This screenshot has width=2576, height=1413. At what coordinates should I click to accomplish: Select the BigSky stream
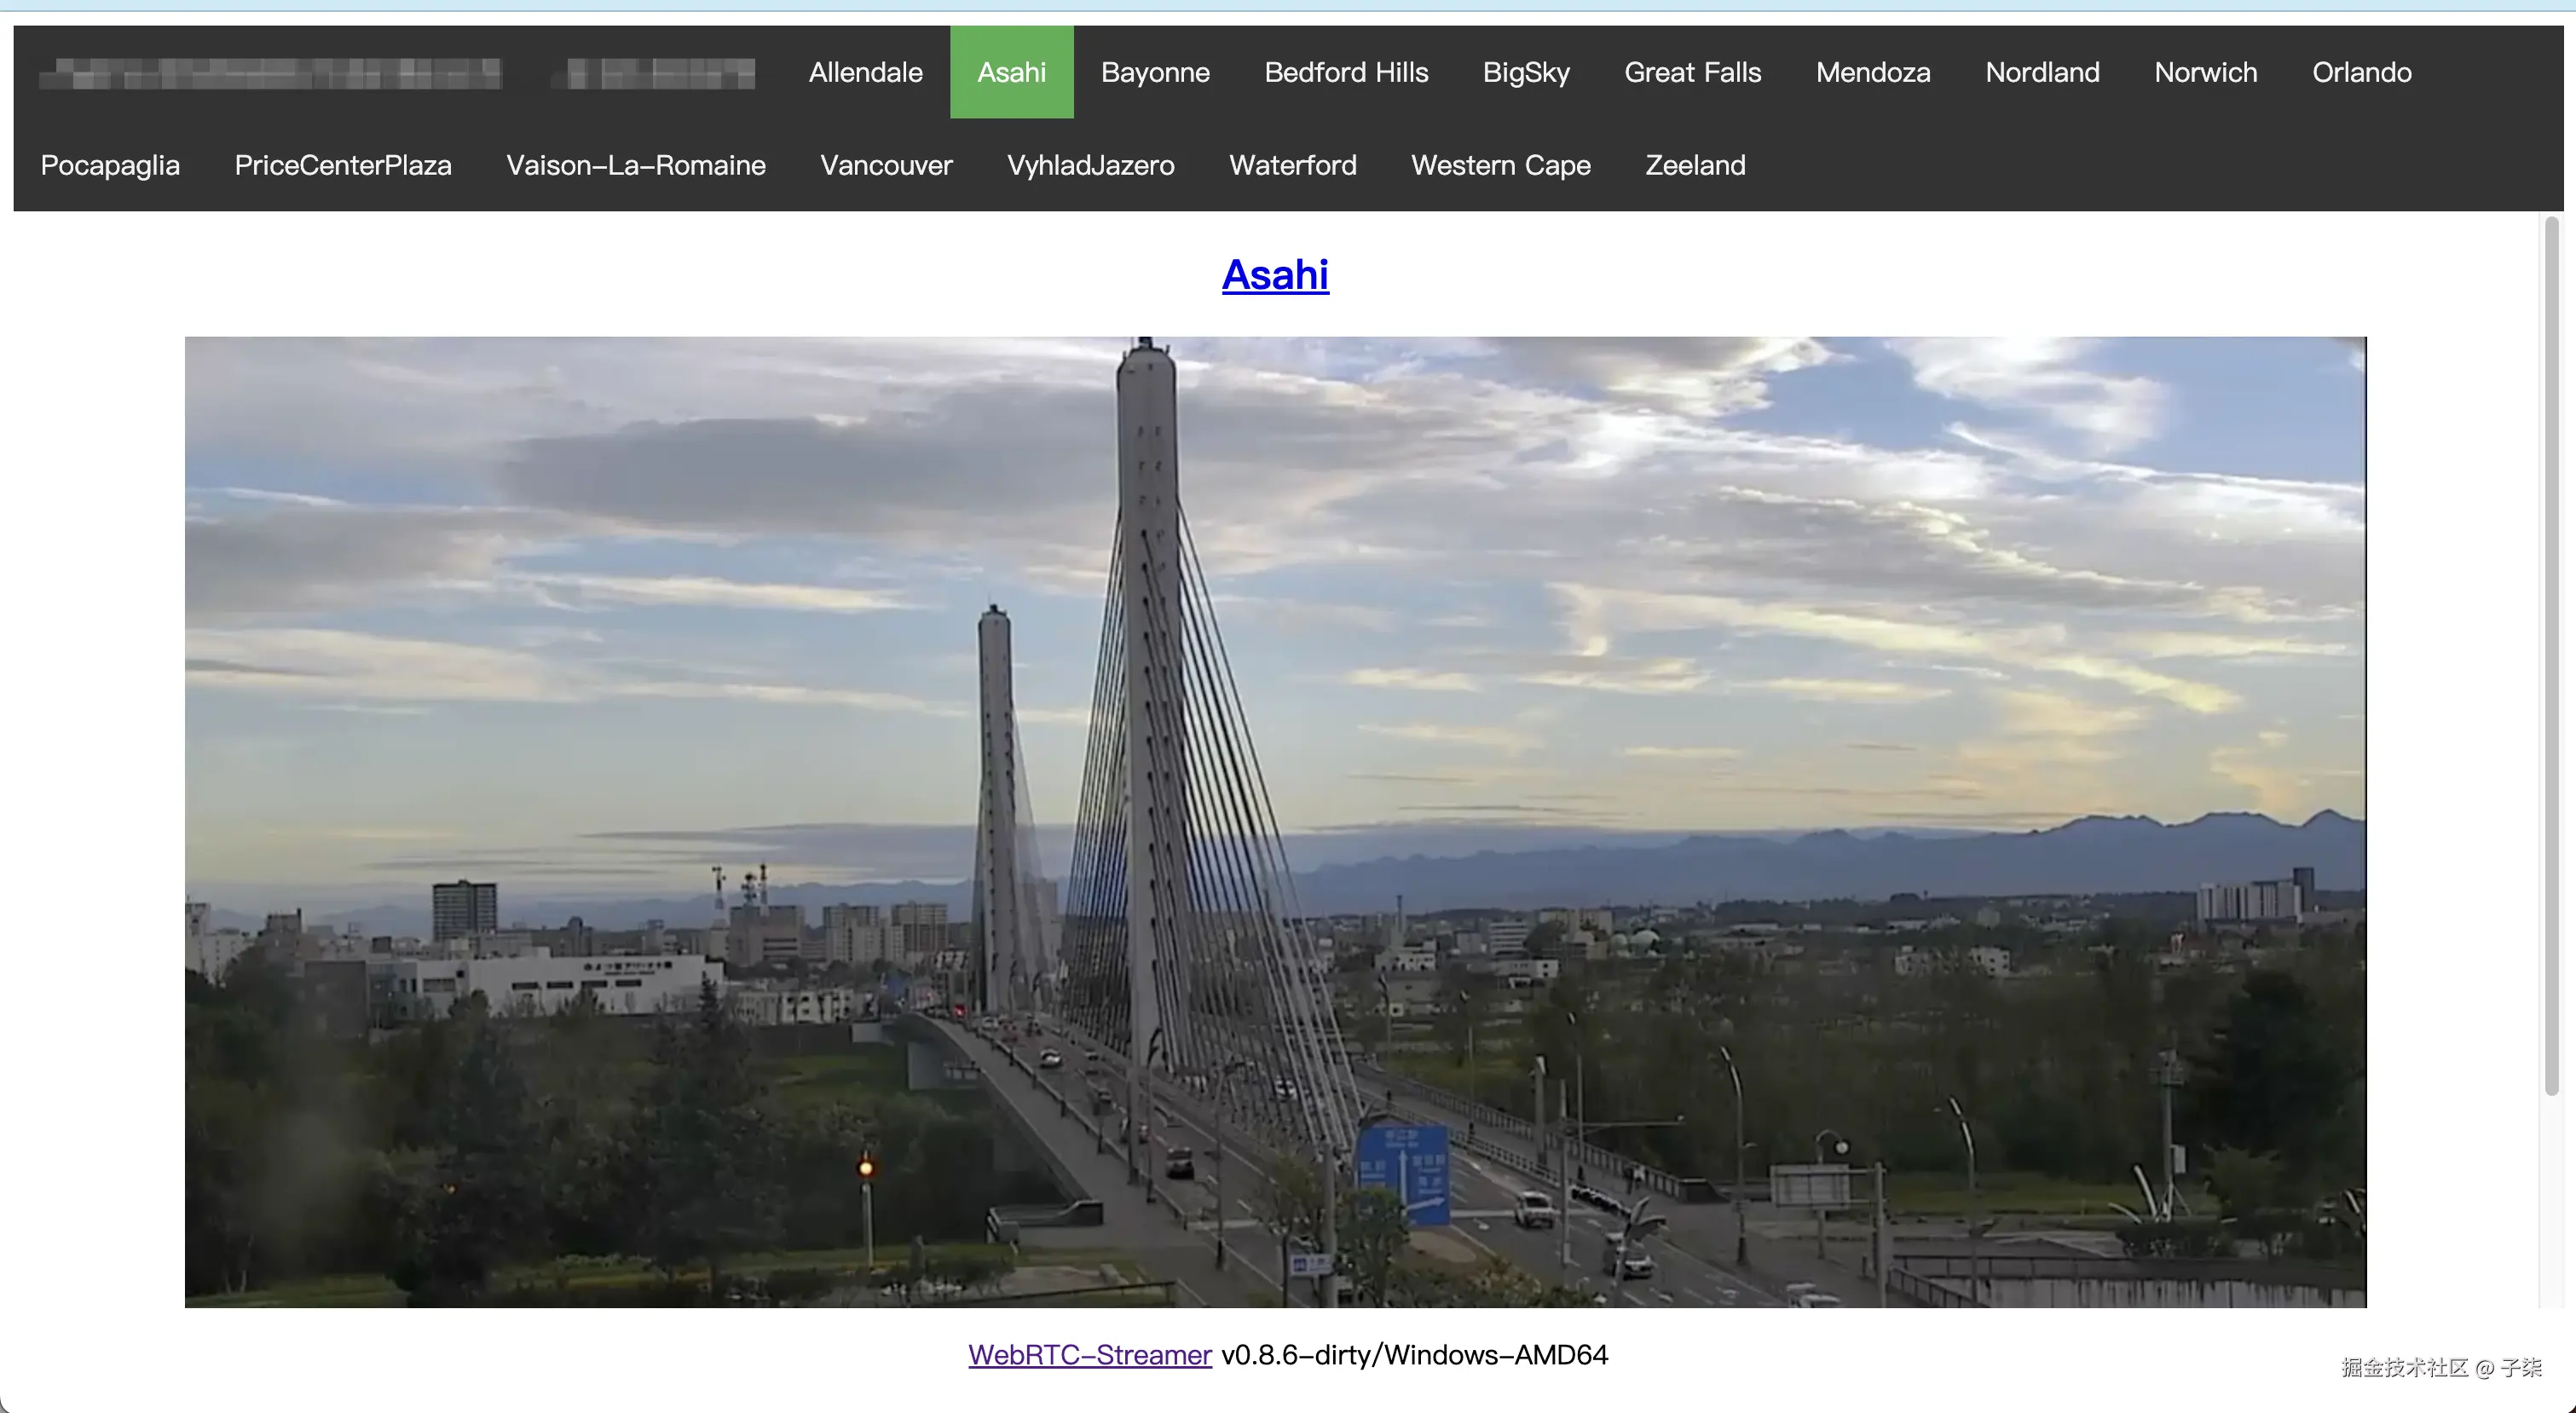point(1526,72)
